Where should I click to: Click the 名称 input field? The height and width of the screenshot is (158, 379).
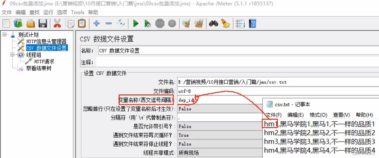click(239, 51)
